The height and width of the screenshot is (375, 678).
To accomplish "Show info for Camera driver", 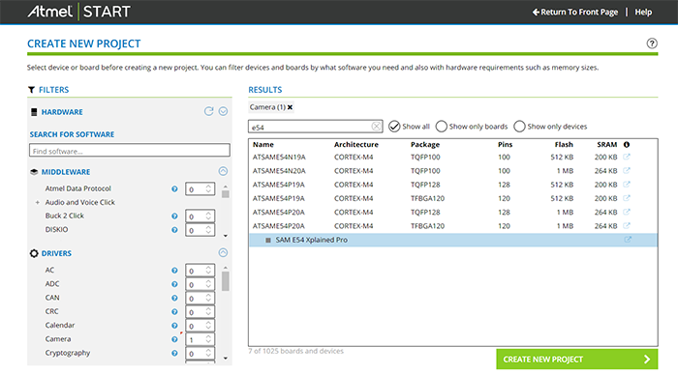I will (174, 339).
